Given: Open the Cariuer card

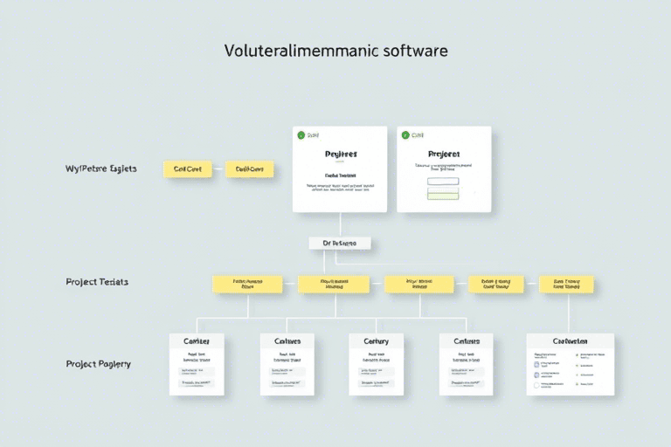Looking at the screenshot, I should click(x=197, y=364).
